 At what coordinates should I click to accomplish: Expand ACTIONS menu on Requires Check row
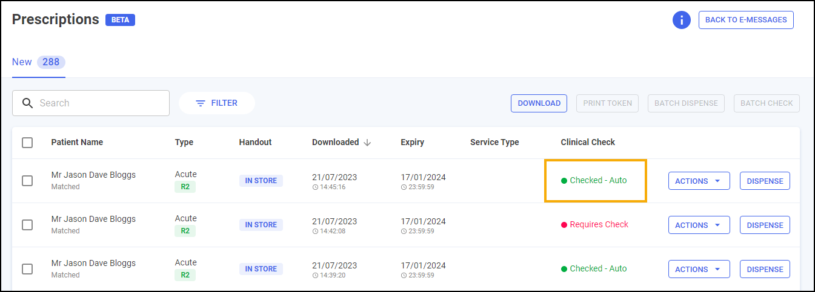pos(699,225)
